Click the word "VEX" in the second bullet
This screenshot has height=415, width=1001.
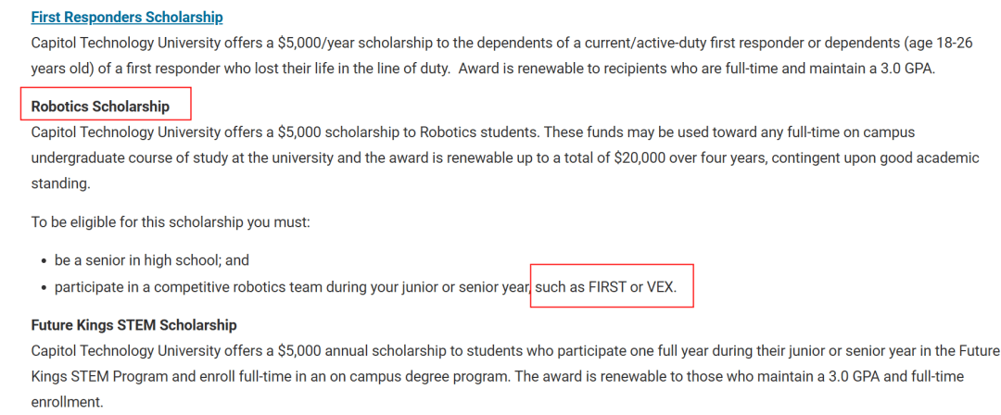pyautogui.click(x=661, y=287)
